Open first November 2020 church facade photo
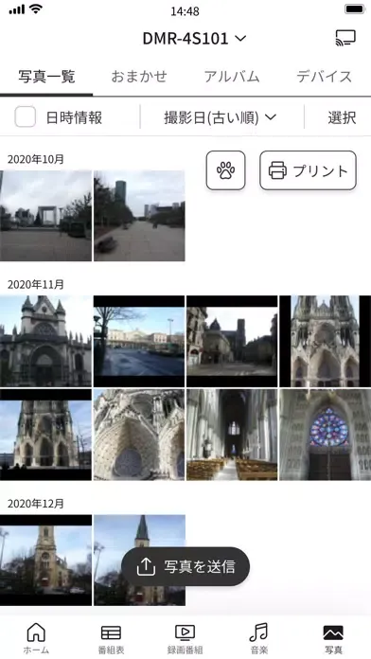 click(45, 341)
